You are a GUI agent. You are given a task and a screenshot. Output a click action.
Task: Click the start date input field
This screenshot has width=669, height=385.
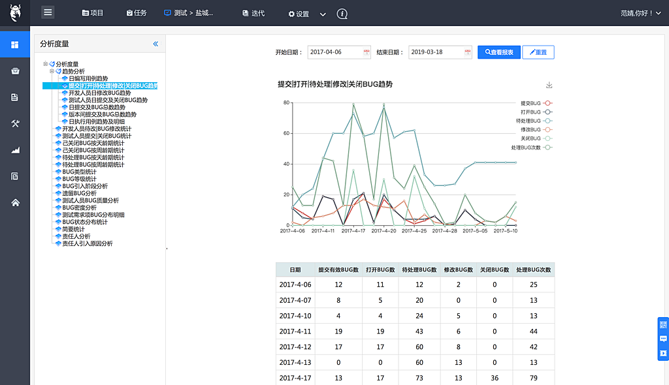click(x=339, y=52)
